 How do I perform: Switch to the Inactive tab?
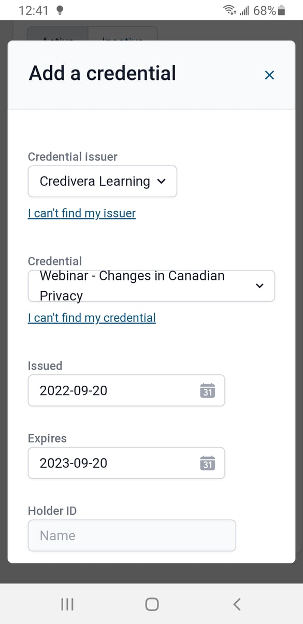coord(123,39)
